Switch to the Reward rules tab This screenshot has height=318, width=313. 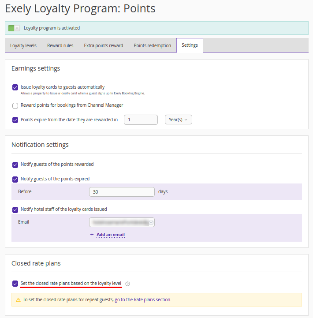[60, 45]
